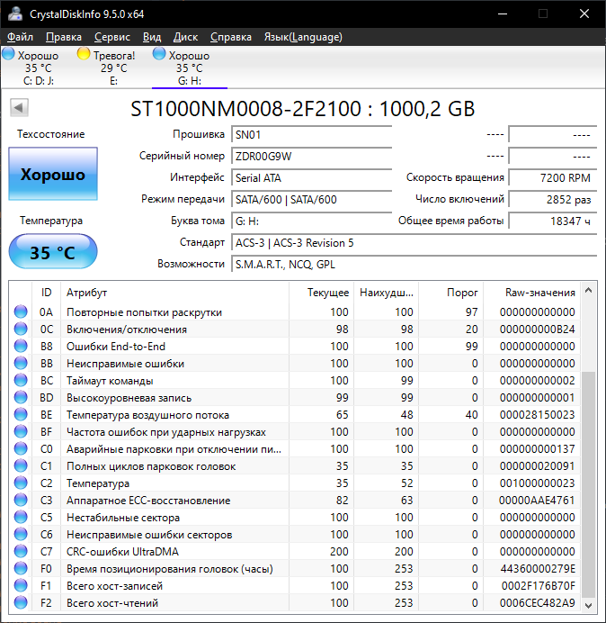
Task: Click the SATA/600 transfer mode field
Action: (311, 199)
